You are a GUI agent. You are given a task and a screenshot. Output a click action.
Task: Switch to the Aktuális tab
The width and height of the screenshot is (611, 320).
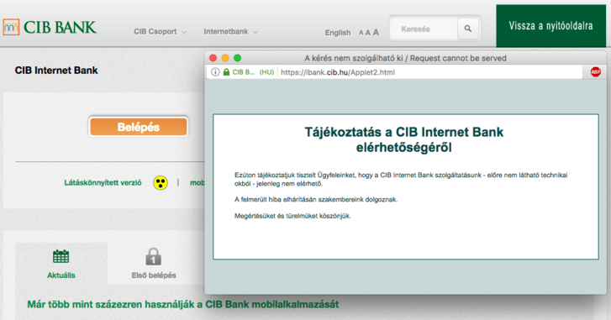[61, 264]
